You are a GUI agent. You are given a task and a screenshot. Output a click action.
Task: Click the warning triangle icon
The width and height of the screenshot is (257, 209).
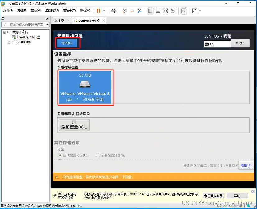[x=57, y=177]
